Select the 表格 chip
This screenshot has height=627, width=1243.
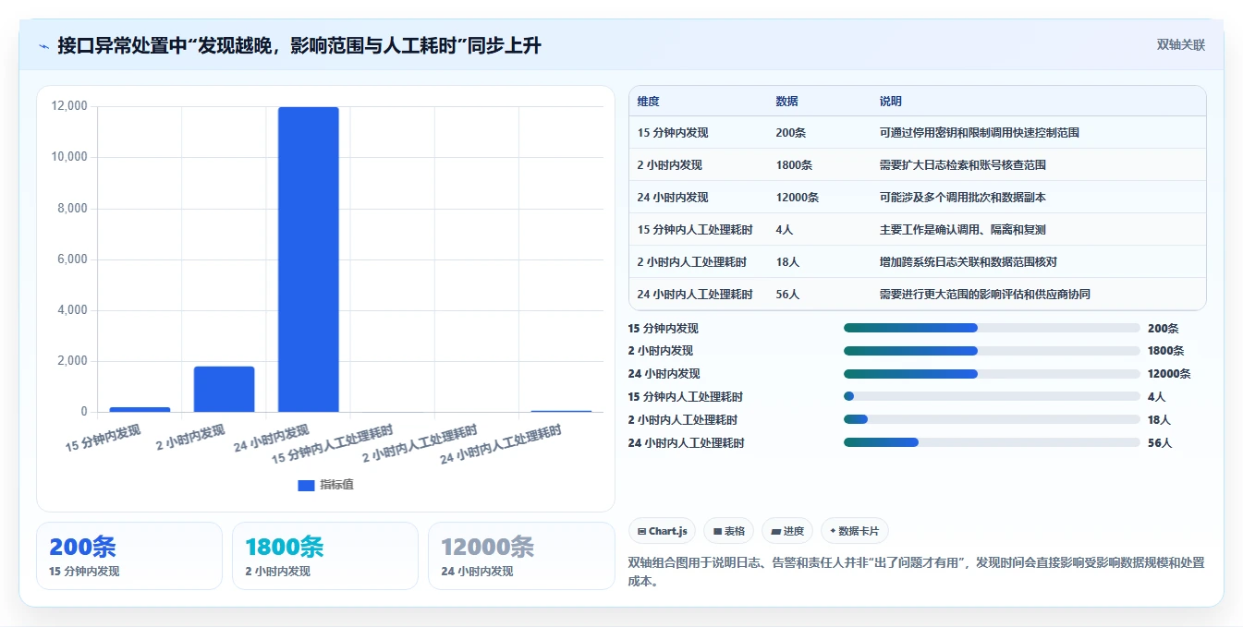coord(728,531)
